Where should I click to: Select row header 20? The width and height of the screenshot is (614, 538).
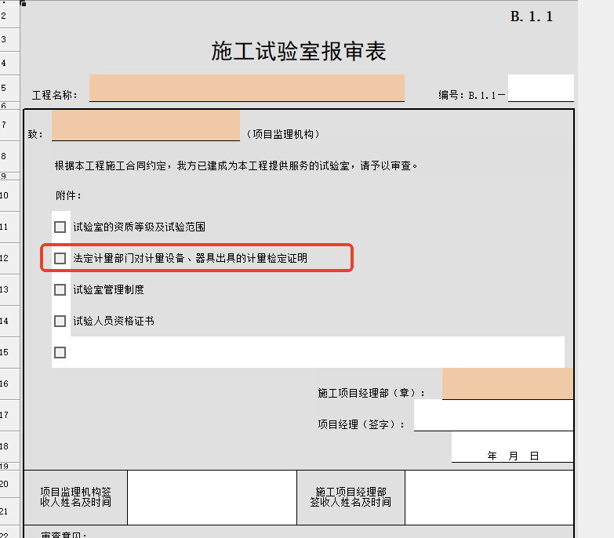5,485
